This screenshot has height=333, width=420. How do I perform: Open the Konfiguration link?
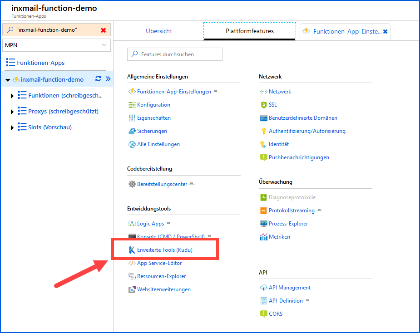pos(154,105)
